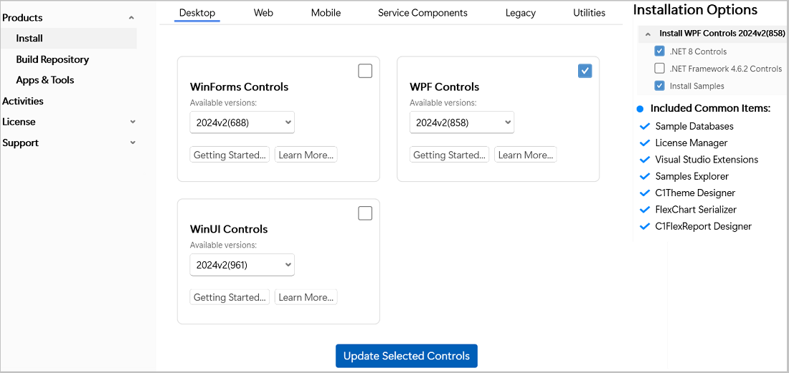Click Products in the sidebar
Screen dimensions: 789x373
point(22,18)
